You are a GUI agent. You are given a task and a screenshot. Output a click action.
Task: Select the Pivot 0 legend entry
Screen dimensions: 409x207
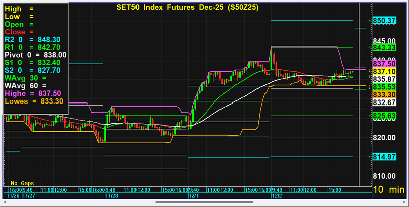pyautogui.click(x=35, y=54)
